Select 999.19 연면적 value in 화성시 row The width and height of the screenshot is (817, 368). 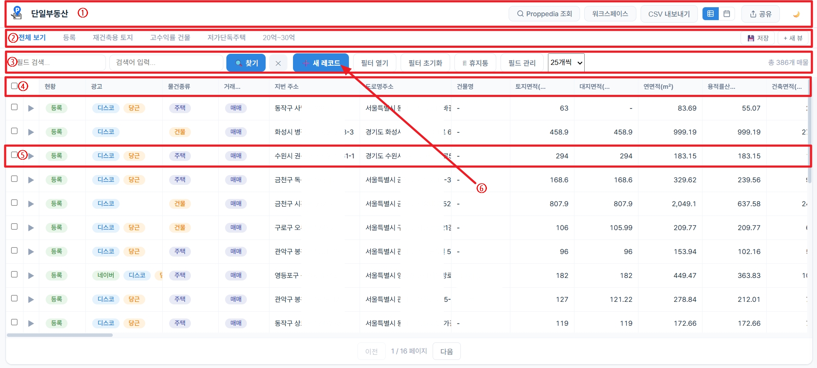pos(685,132)
